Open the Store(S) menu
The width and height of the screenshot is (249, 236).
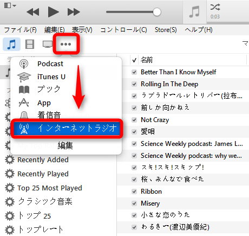(166, 30)
